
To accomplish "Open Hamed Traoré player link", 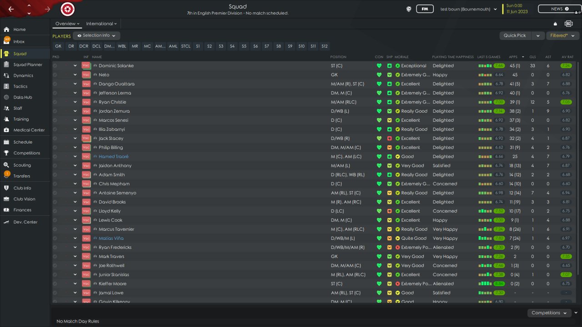I will [114, 157].
